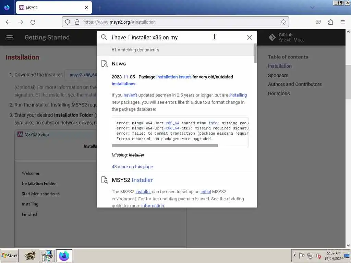Click 'Welcome' step in setup image
The width and height of the screenshot is (351, 263).
pos(31,173)
